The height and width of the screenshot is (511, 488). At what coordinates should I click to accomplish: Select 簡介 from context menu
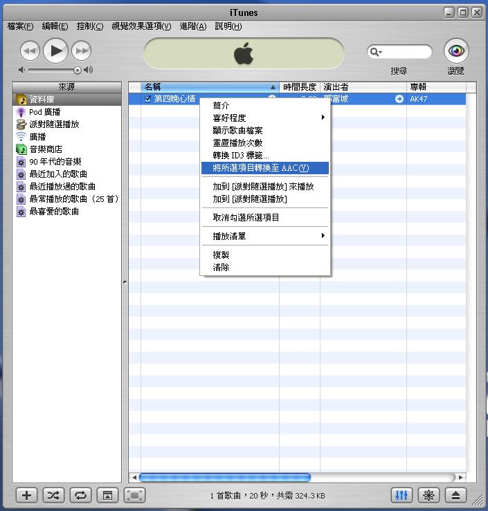click(222, 106)
